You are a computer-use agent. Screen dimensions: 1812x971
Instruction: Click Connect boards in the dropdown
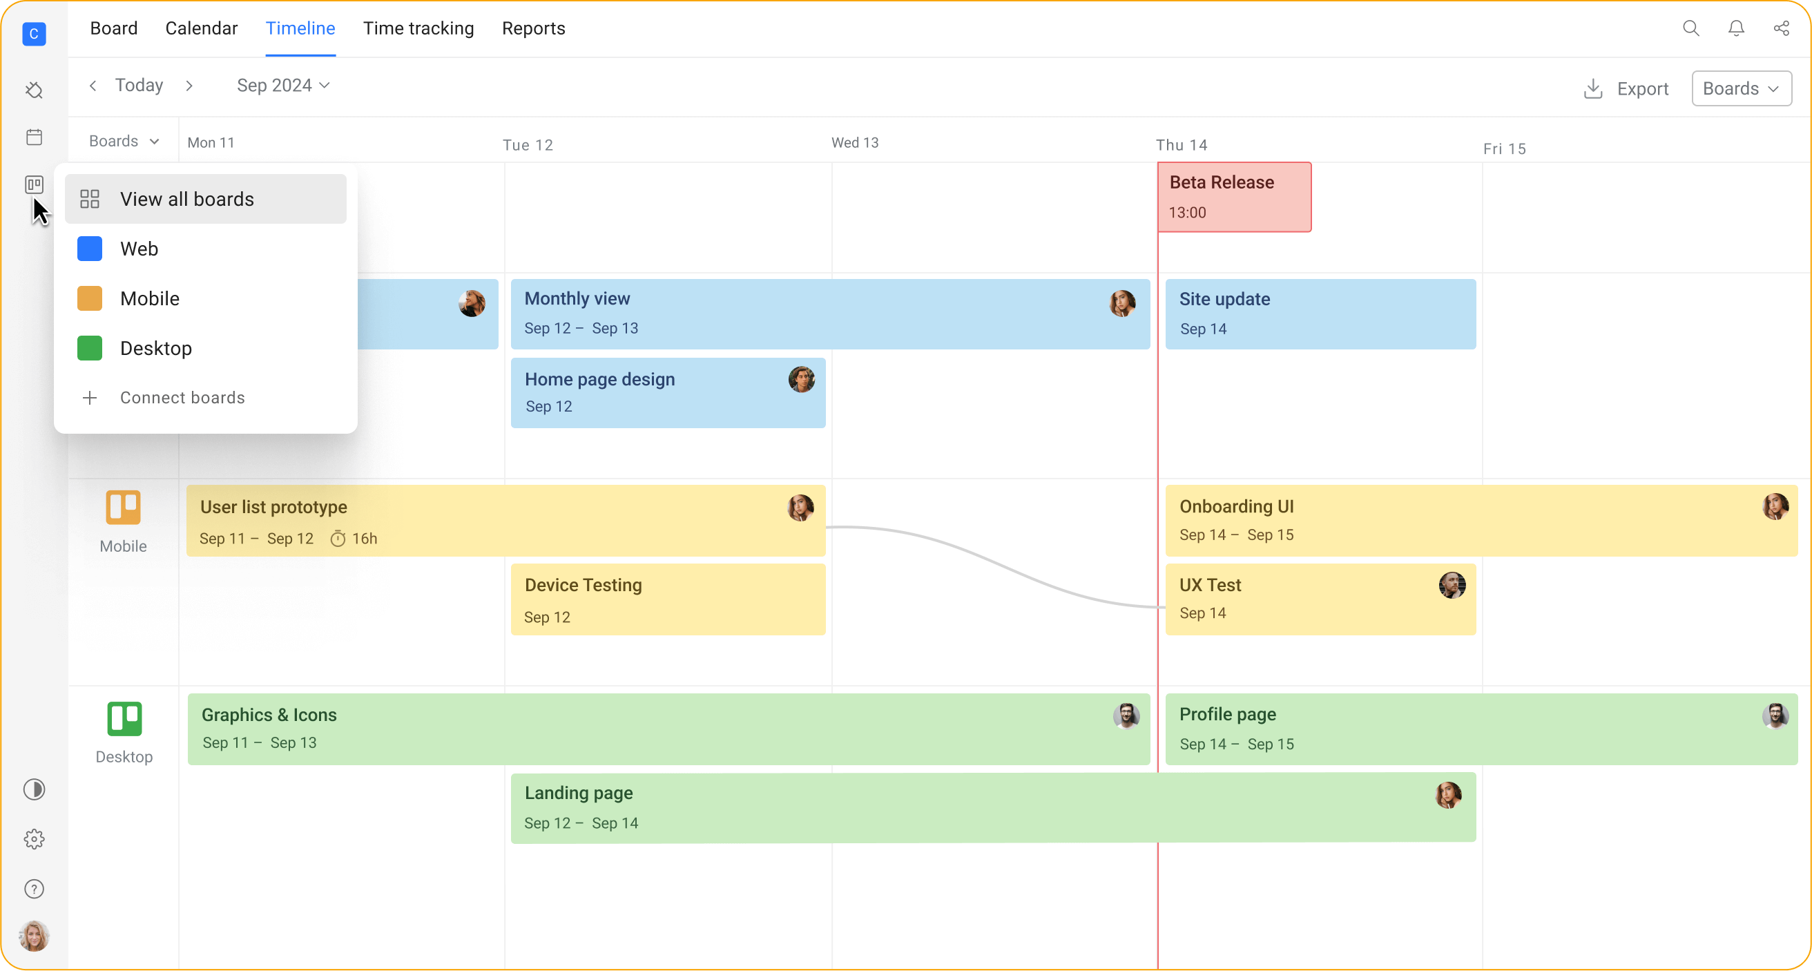(x=182, y=397)
